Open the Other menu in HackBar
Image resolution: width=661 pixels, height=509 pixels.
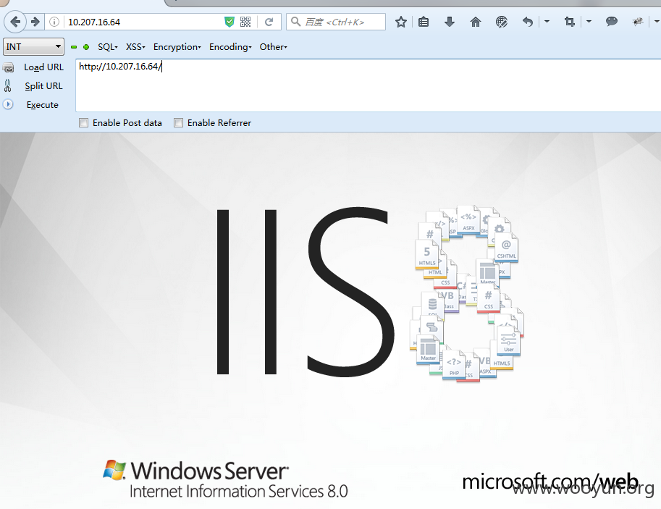pos(273,47)
